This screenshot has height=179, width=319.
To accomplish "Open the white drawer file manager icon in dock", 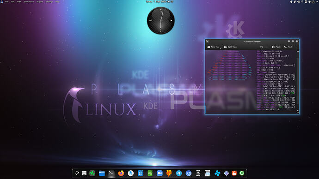I will (x=84, y=173).
